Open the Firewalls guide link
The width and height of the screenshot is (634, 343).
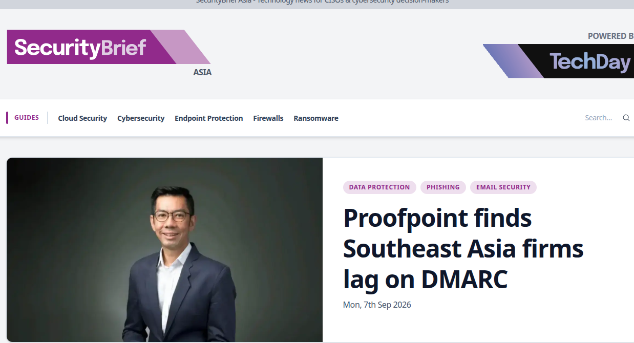pyautogui.click(x=268, y=118)
